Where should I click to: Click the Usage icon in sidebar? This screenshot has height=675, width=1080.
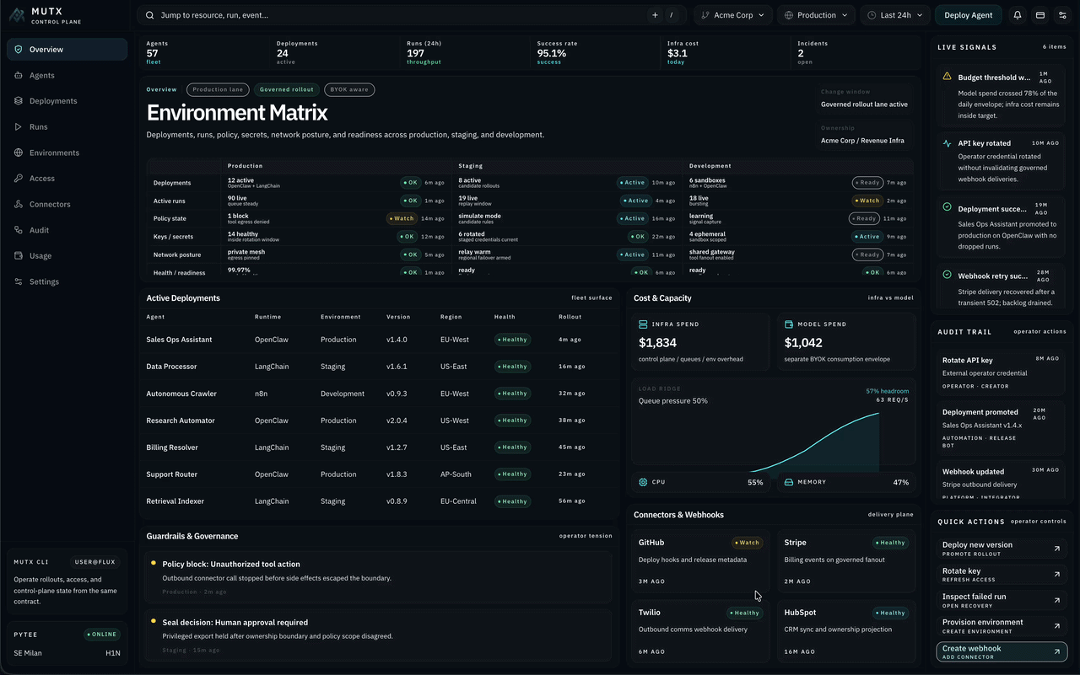pyautogui.click(x=19, y=255)
